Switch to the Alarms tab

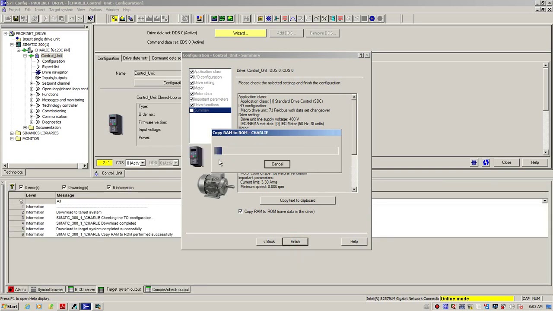(17, 289)
